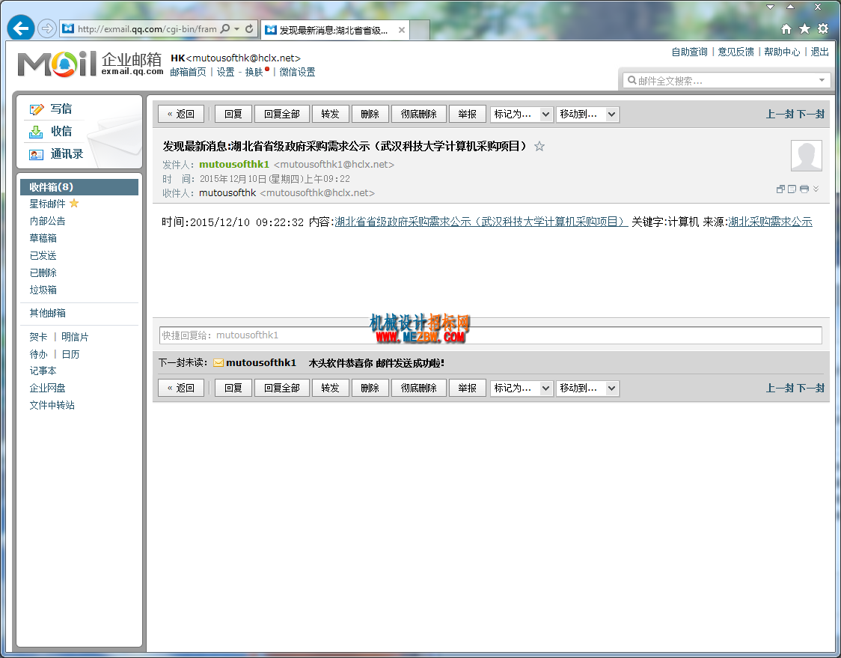Click the bottom 转发 button
The width and height of the screenshot is (841, 658).
331,388
